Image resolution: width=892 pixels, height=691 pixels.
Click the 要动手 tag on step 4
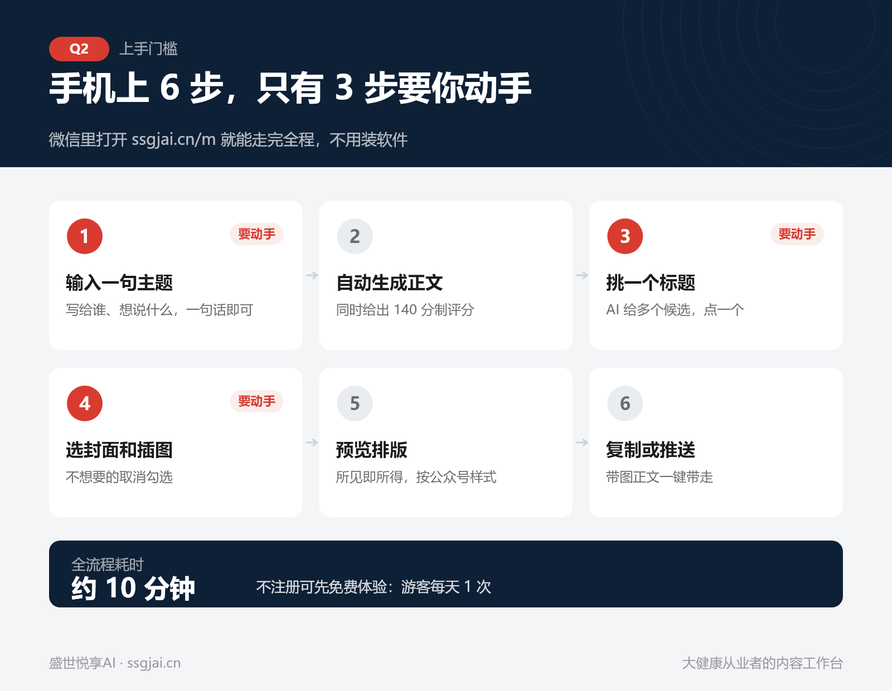point(257,401)
